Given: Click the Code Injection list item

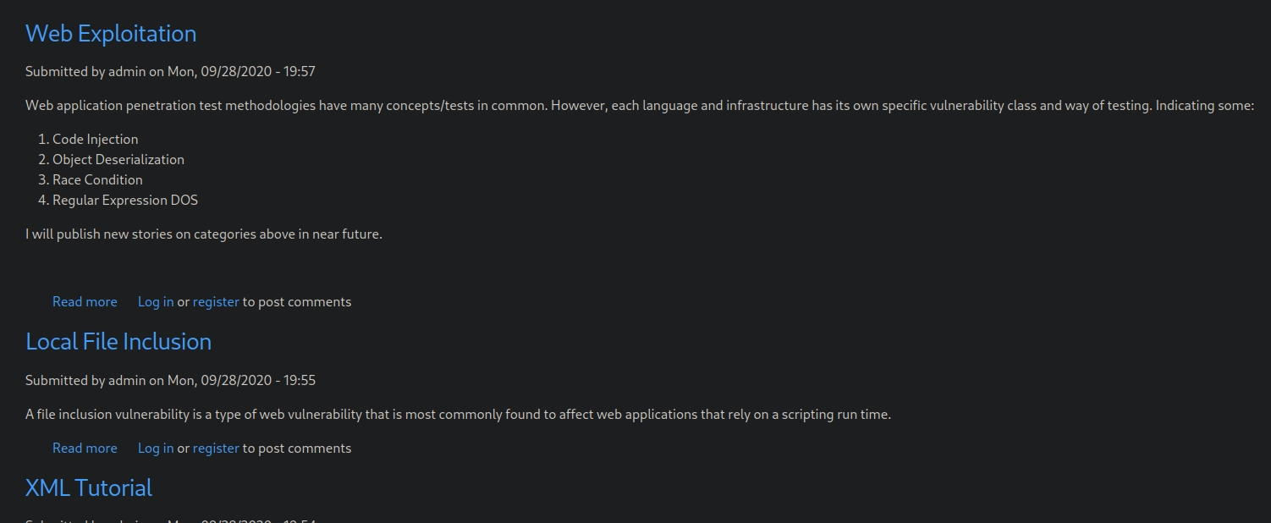Looking at the screenshot, I should (95, 140).
